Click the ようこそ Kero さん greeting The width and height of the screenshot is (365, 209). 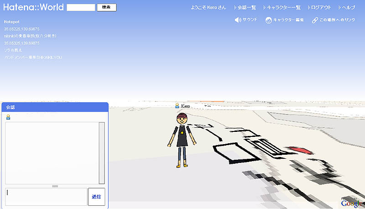click(x=209, y=7)
